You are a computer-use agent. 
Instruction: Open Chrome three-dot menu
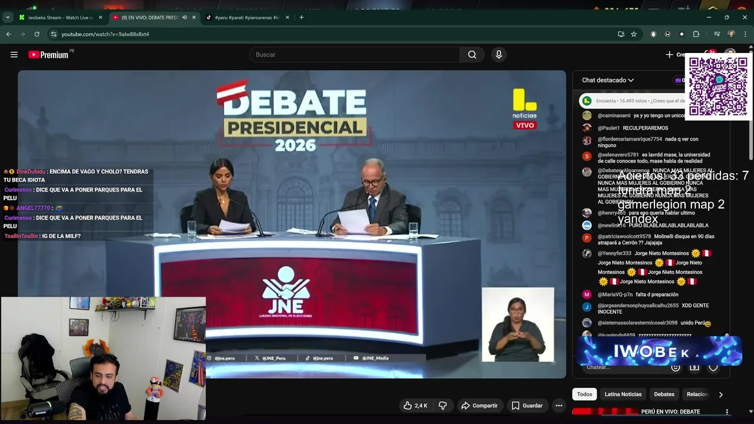pyautogui.click(x=745, y=34)
